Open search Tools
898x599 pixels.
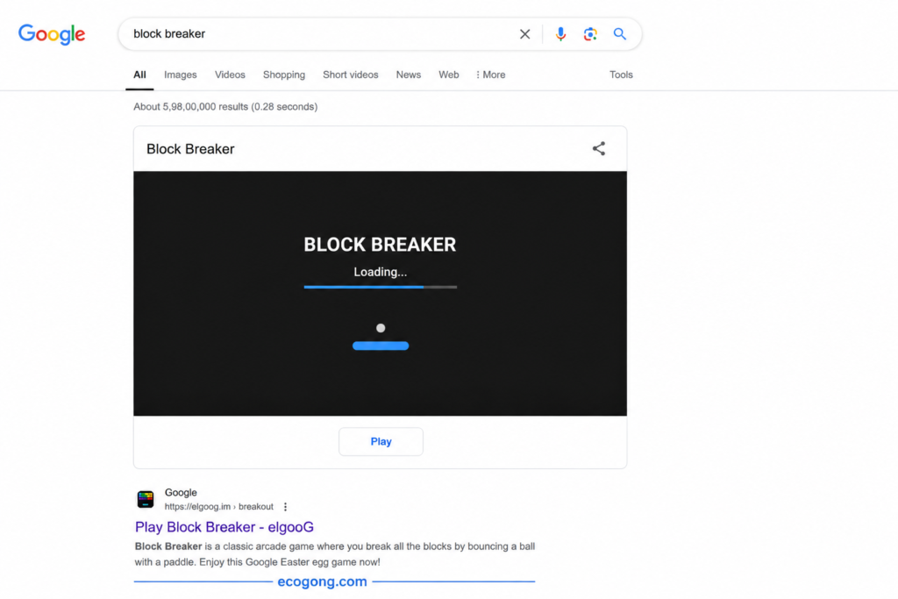(x=621, y=75)
